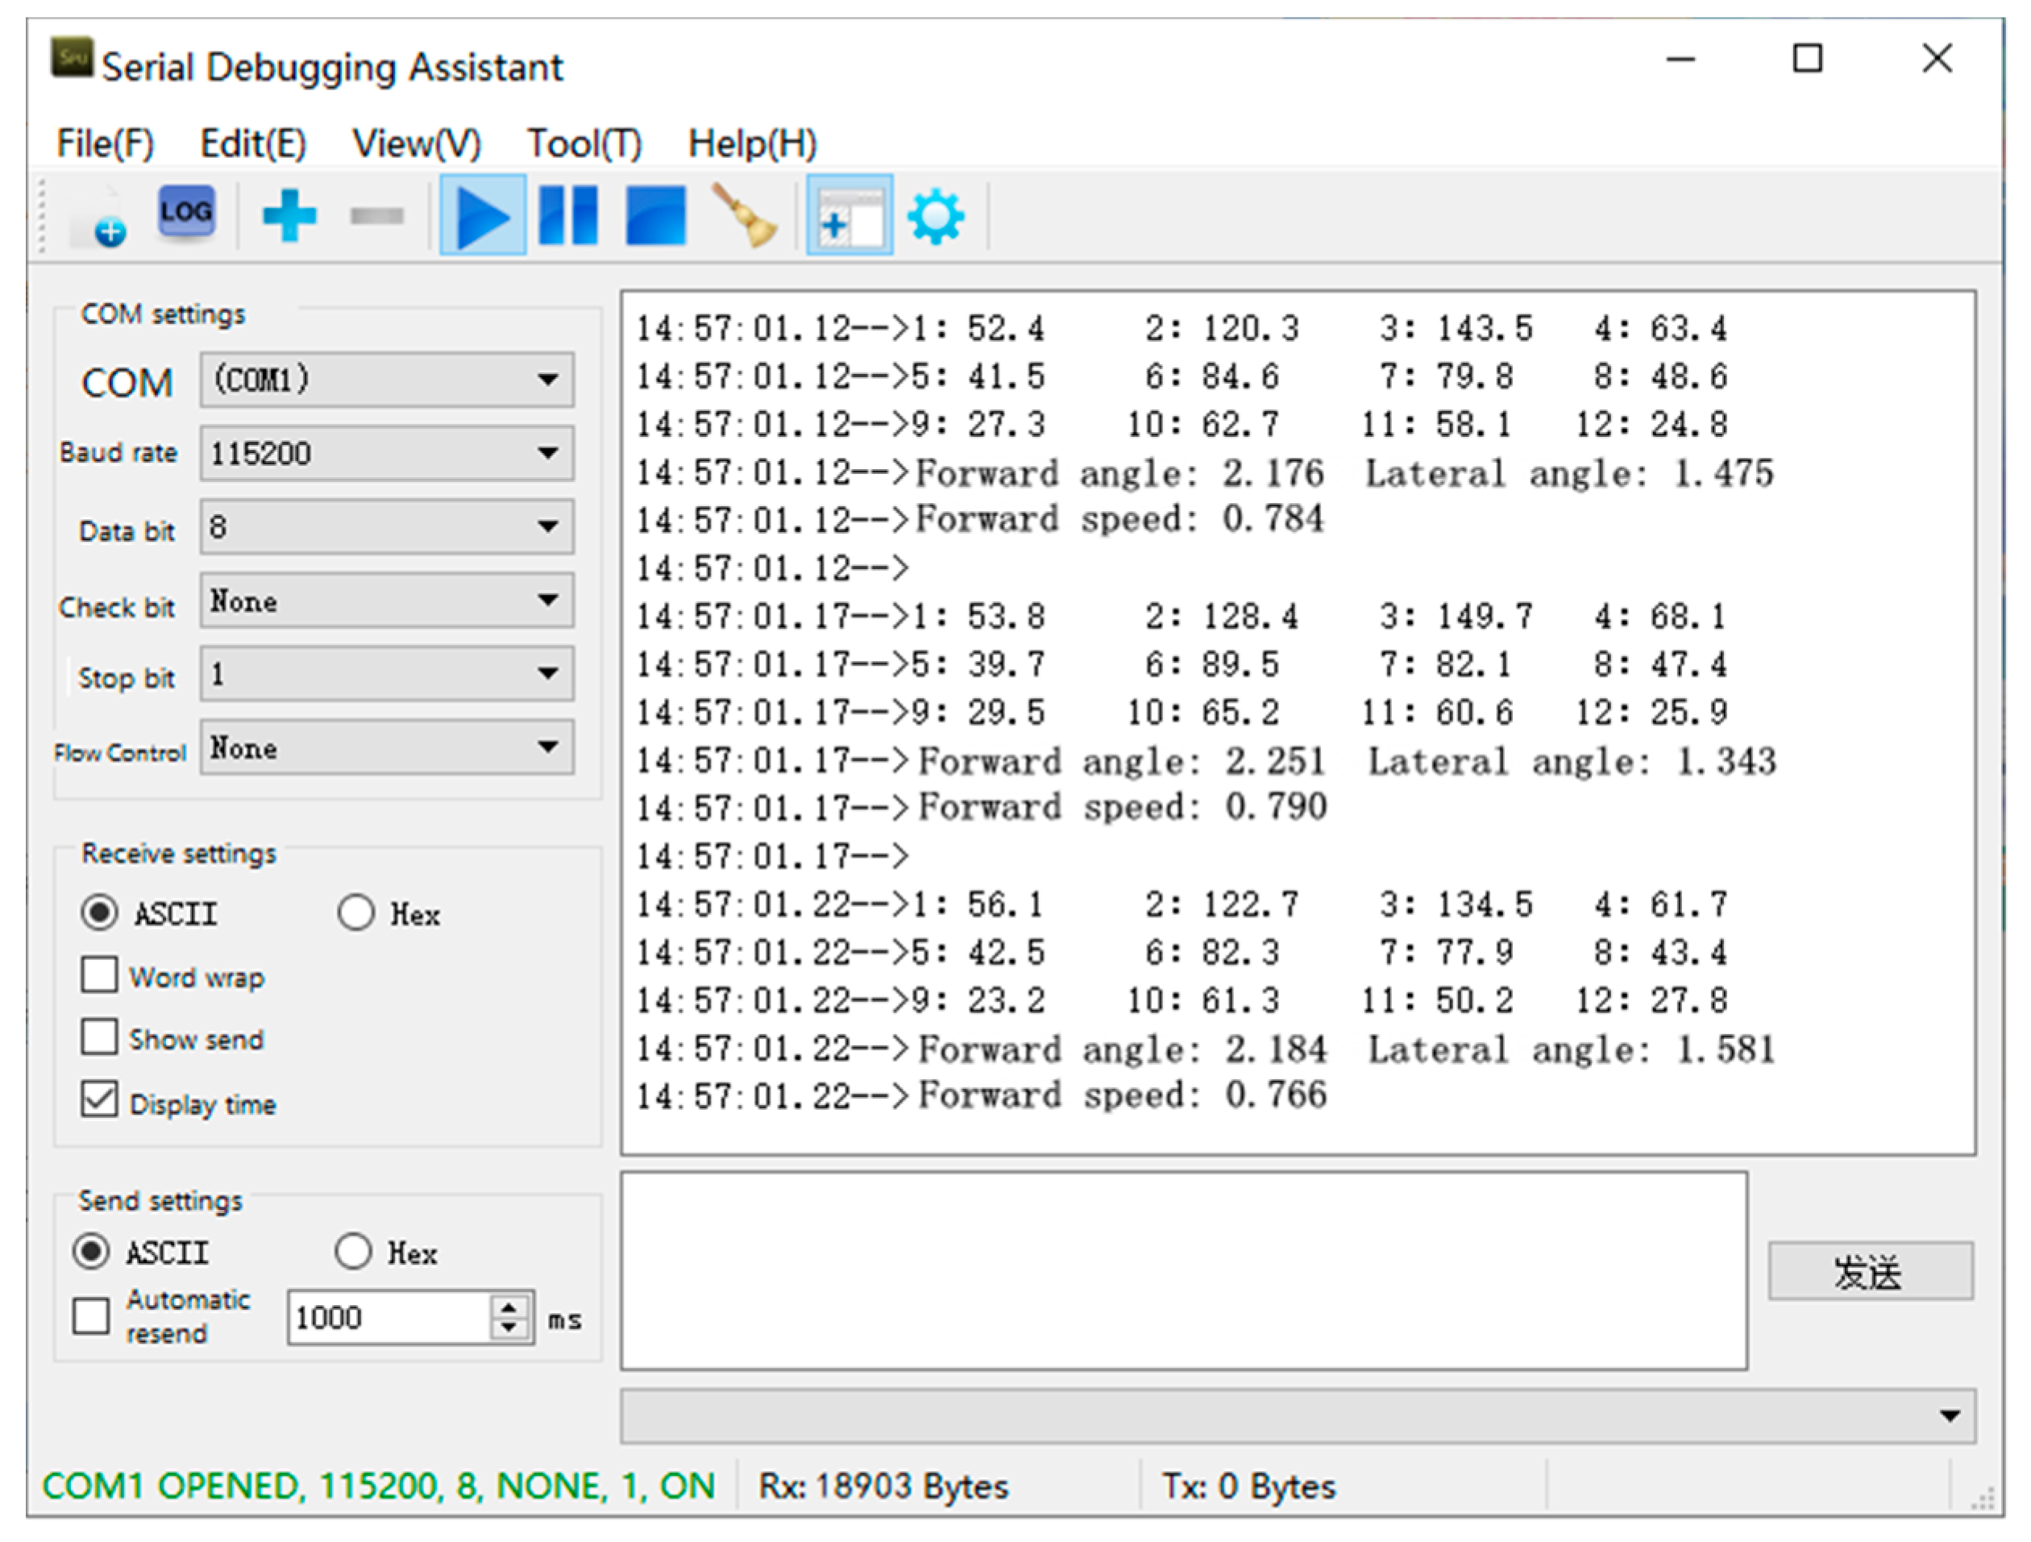Start the serial port with play button
This screenshot has height=1542, width=2031.
[x=483, y=215]
